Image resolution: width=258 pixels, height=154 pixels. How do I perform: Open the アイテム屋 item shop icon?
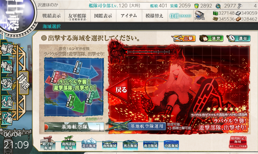(x=199, y=15)
